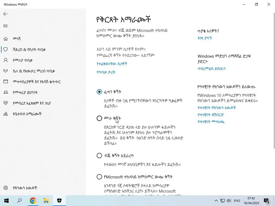The width and height of the screenshot is (275, 206).
Task: Click the ግብረመልስ ይስጡን feedback link
Action: pos(212,69)
